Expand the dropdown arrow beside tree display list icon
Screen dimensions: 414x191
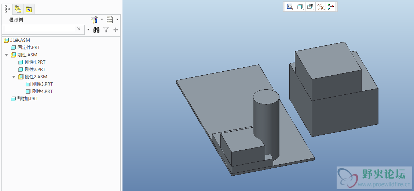pyautogui.click(x=117, y=19)
